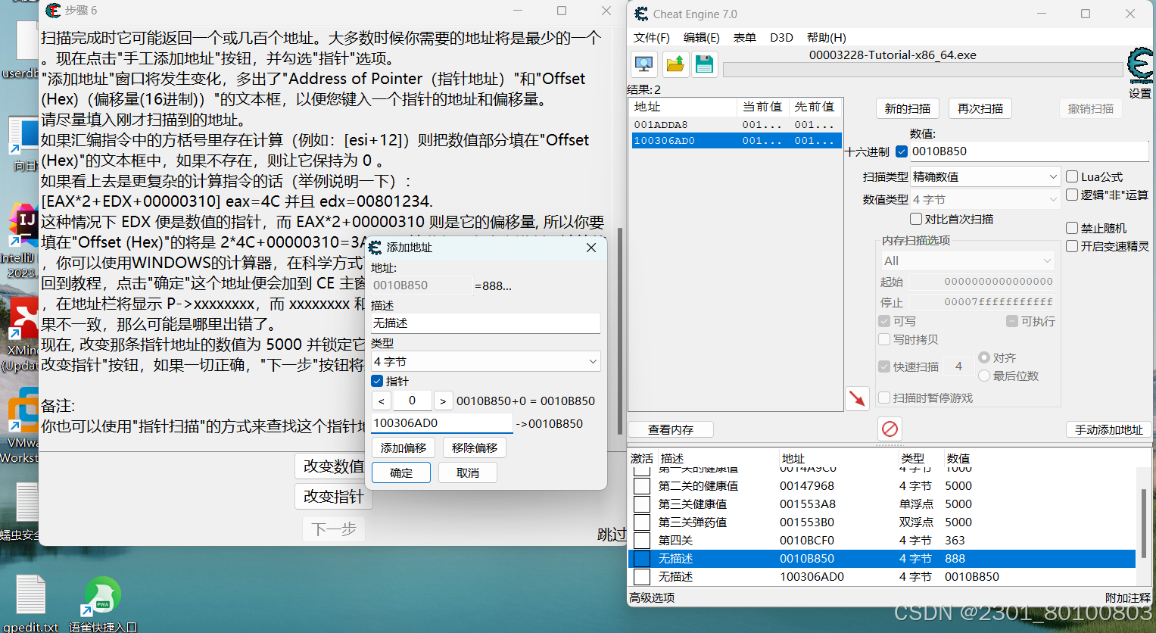Viewport: 1156px width, 633px height.
Task: Click 附加注释 at bottom right
Action: [x=1128, y=597]
